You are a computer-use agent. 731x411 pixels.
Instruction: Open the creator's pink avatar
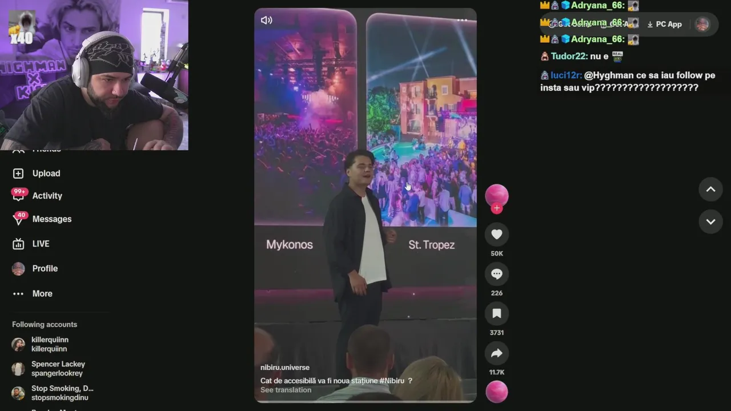[x=497, y=196]
